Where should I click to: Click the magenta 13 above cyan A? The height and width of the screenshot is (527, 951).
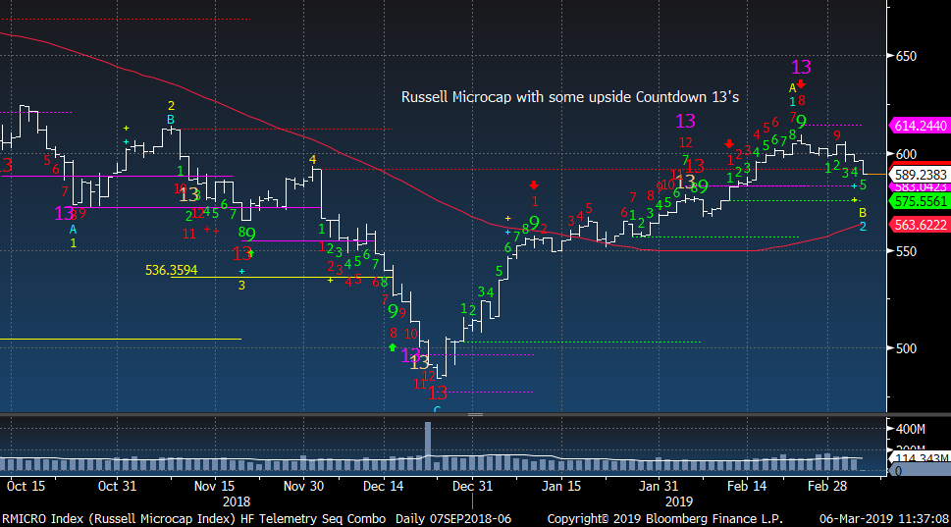tap(63, 214)
